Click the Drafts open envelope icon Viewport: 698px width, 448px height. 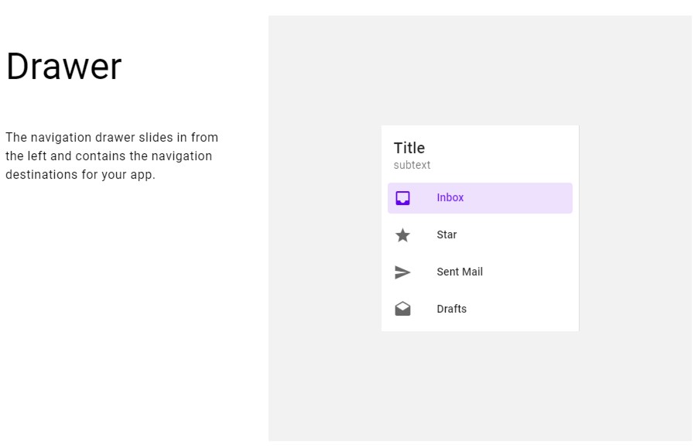[x=402, y=309]
